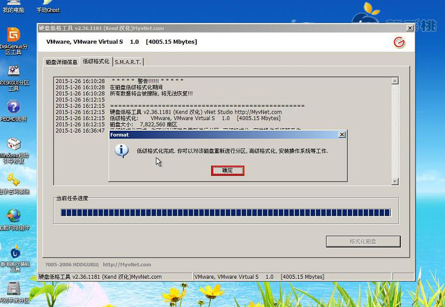Open the 加载网络组件 globe icon
Image resolution: width=445 pixels, height=307 pixels.
[14, 219]
